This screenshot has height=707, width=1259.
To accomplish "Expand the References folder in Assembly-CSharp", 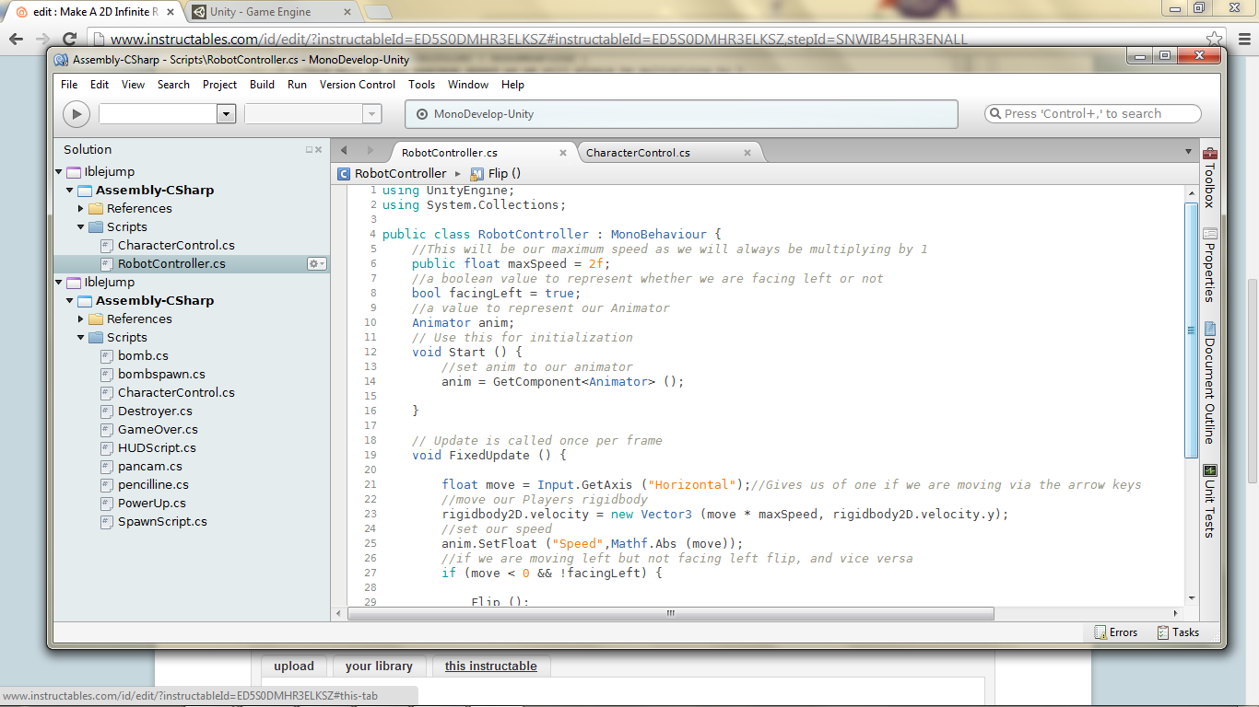I will [82, 208].
